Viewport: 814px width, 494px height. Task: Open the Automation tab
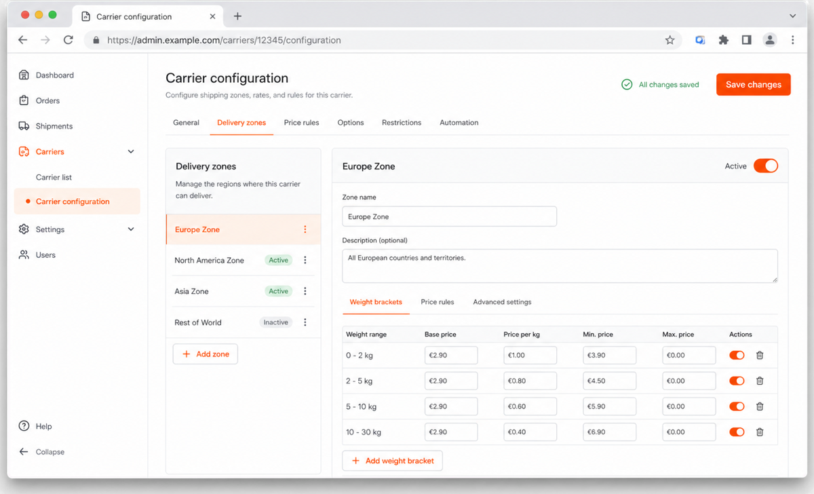pyautogui.click(x=459, y=123)
